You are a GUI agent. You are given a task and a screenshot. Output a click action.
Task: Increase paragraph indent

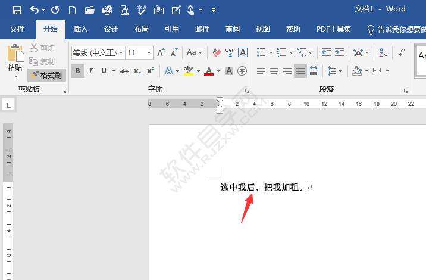point(340,52)
